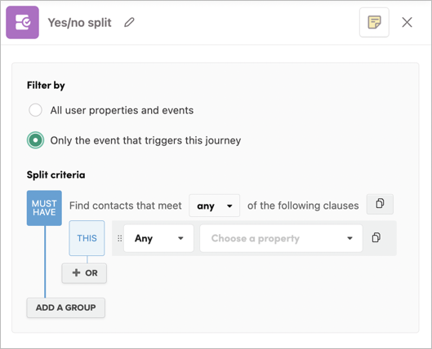Click the purple Yes/no split icon
Screen dimensions: 432x349
[x=22, y=22]
